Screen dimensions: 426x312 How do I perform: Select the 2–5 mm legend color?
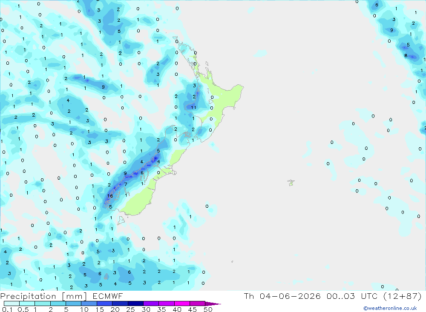(x=58, y=303)
